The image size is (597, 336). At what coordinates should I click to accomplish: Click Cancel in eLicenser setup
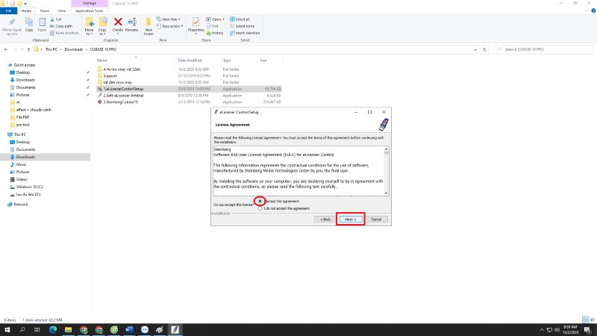pyautogui.click(x=376, y=220)
